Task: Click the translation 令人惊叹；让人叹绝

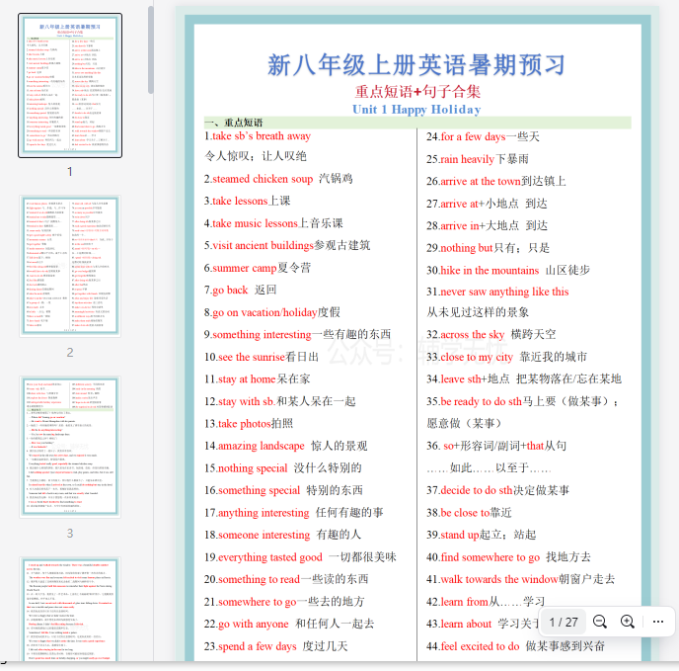Action: [x=256, y=156]
